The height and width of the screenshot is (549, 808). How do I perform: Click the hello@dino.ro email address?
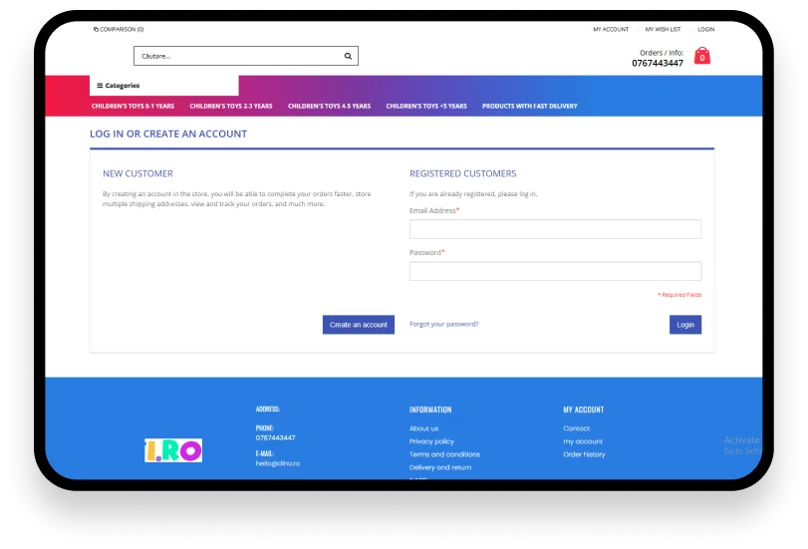coord(278,463)
